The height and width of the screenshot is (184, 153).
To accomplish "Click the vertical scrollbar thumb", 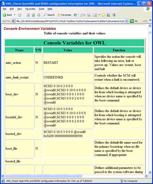I will pyautogui.click(x=150, y=33).
